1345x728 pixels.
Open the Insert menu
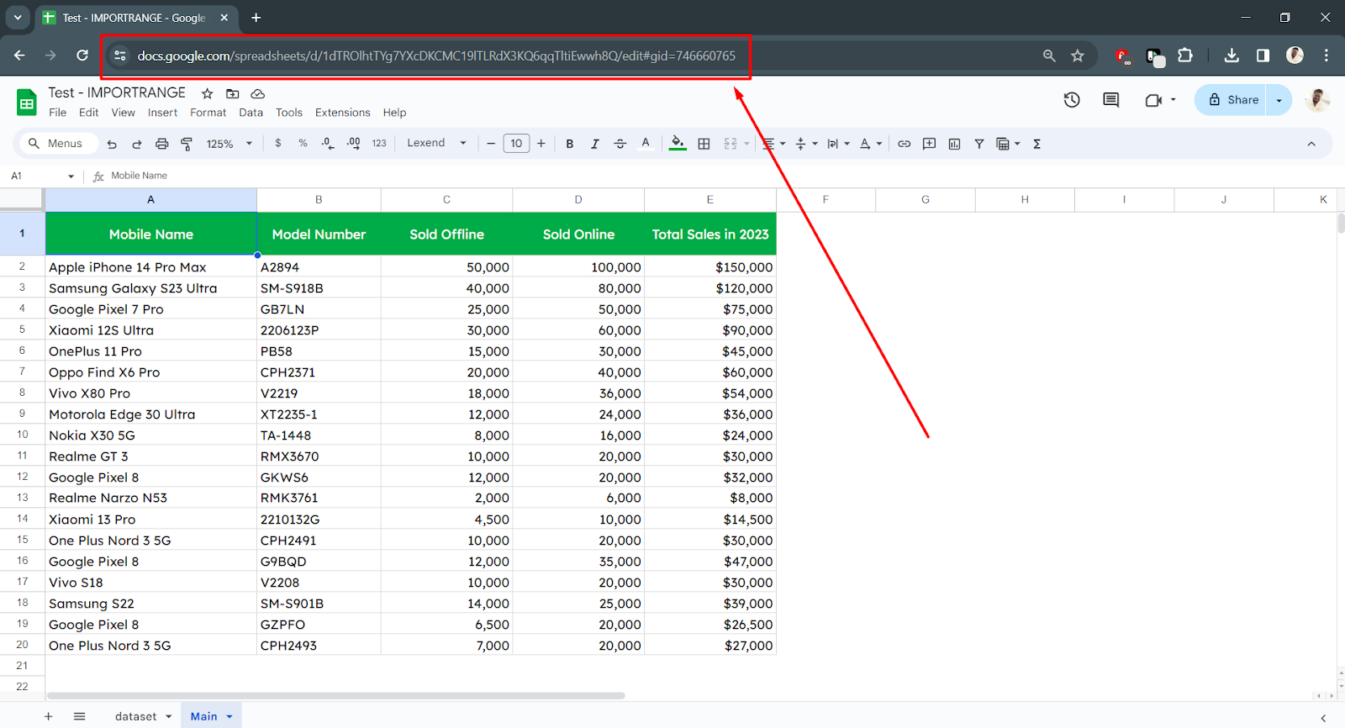tap(162, 113)
